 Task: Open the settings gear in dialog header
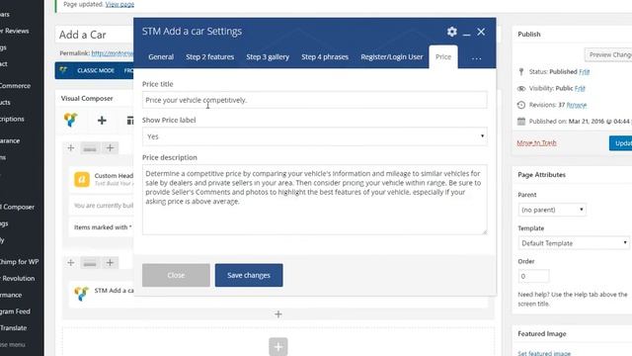tap(452, 32)
